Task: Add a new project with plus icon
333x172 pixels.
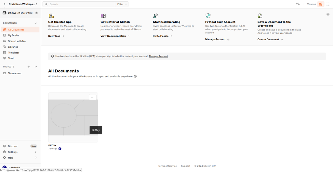Action: click(29, 67)
